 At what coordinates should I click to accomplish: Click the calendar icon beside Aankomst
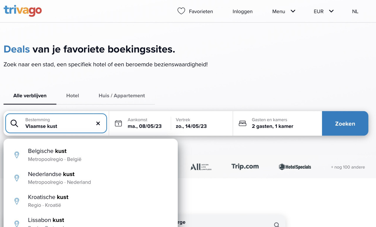118,123
